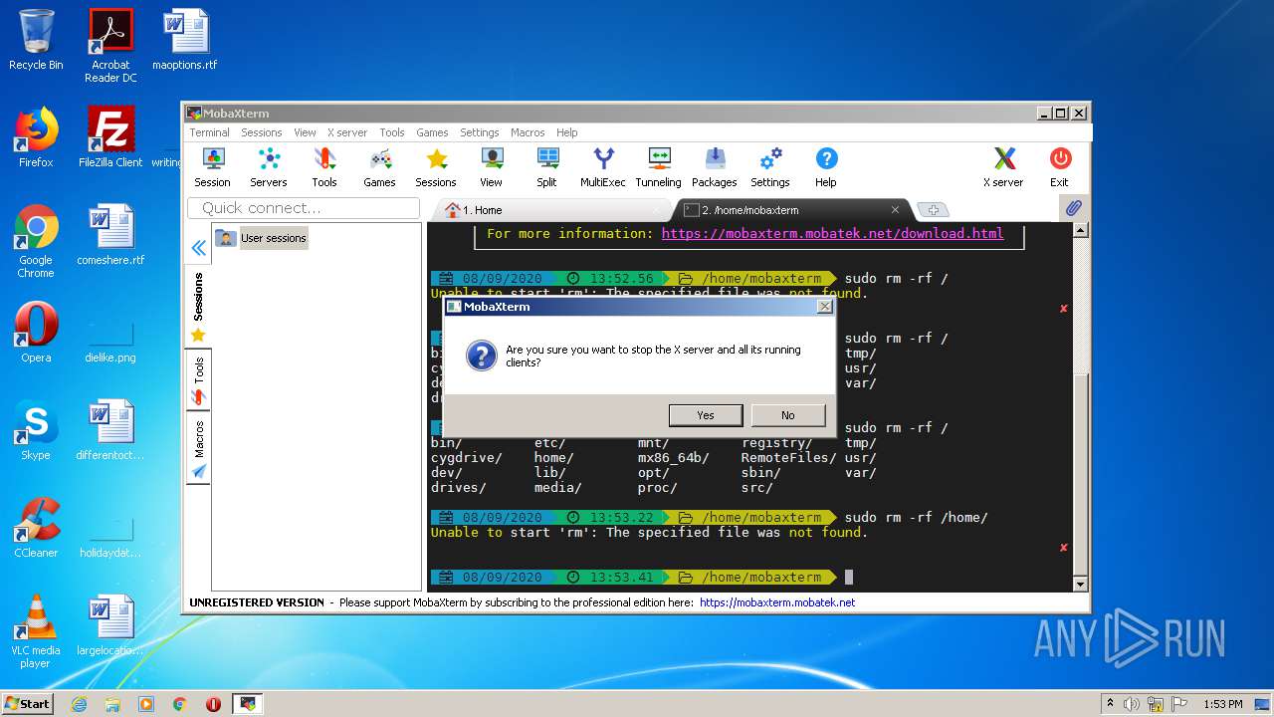Viewport: 1274px width, 717px height.
Task: Open the Games toolbar icon
Action: pyautogui.click(x=379, y=167)
